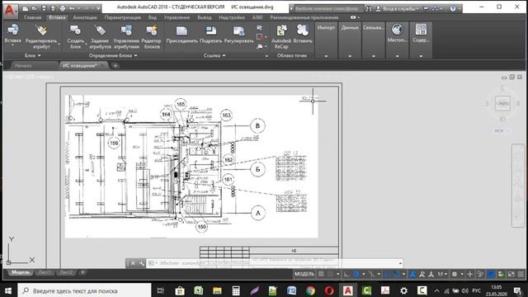Switch to Лист1 layout tab
The height and width of the screenshot is (297, 528).
45,272
